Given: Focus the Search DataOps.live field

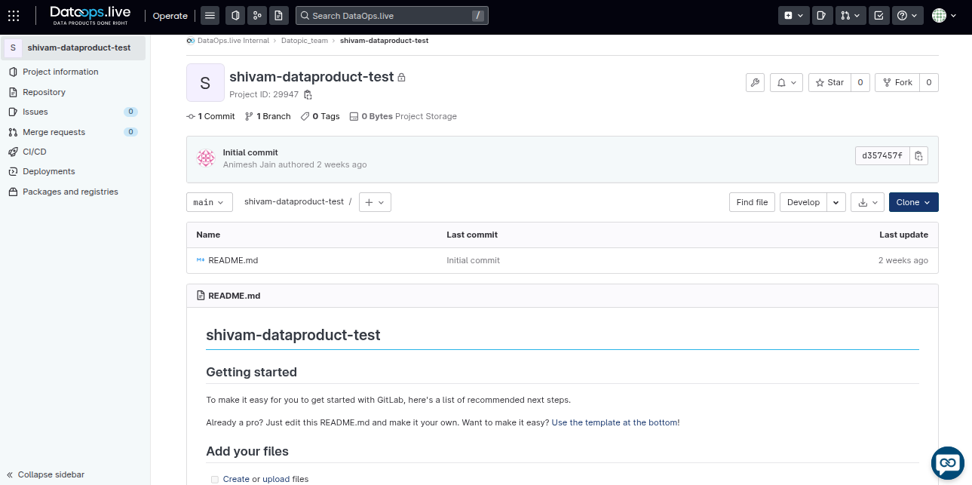Looking at the screenshot, I should [x=391, y=15].
